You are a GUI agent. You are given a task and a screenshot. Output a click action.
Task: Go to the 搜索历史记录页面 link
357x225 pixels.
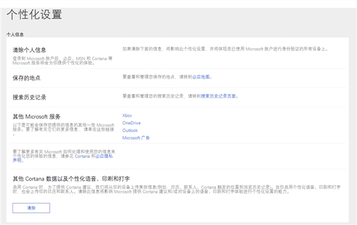[218, 96]
